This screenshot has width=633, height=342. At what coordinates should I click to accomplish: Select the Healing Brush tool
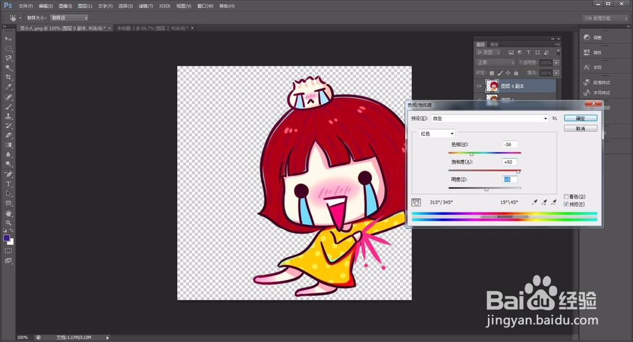coord(8,97)
